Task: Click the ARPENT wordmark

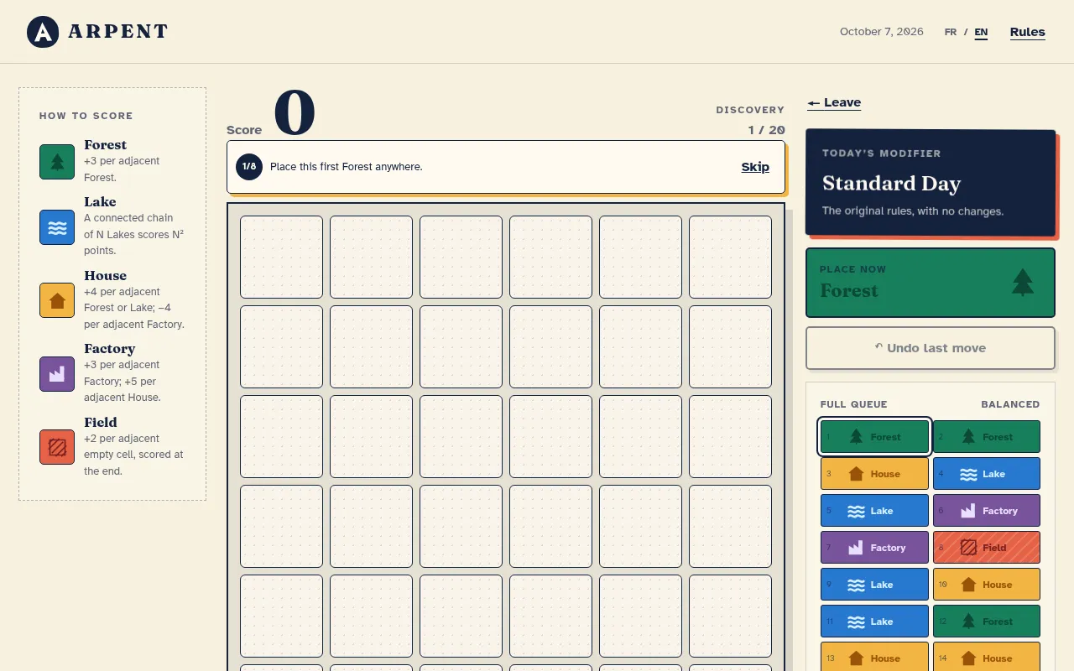Action: [118, 32]
